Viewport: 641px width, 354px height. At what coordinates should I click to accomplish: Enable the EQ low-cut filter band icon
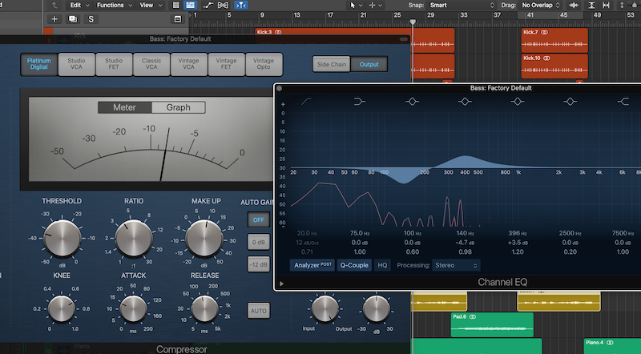click(x=306, y=102)
